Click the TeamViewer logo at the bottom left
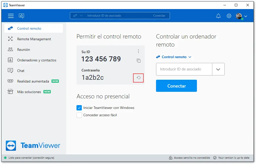The height and width of the screenshot is (164, 256). (33, 145)
